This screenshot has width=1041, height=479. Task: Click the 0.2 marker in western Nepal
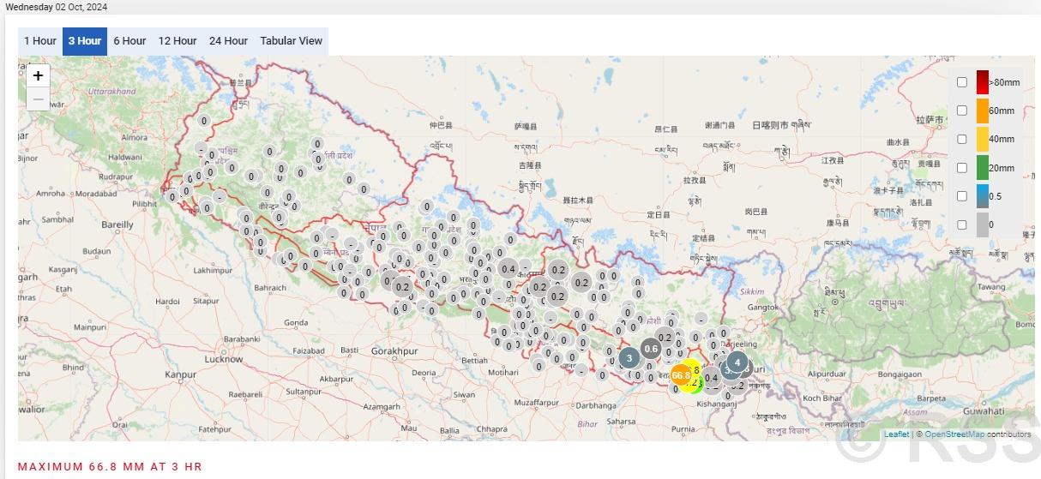pos(402,287)
